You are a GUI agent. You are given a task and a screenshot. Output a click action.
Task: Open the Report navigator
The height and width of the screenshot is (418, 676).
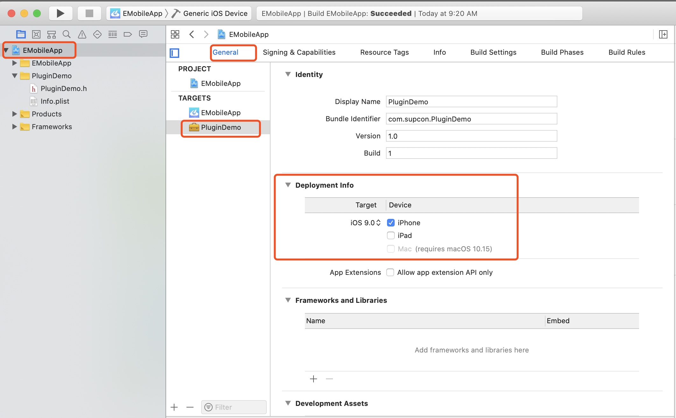tap(143, 34)
